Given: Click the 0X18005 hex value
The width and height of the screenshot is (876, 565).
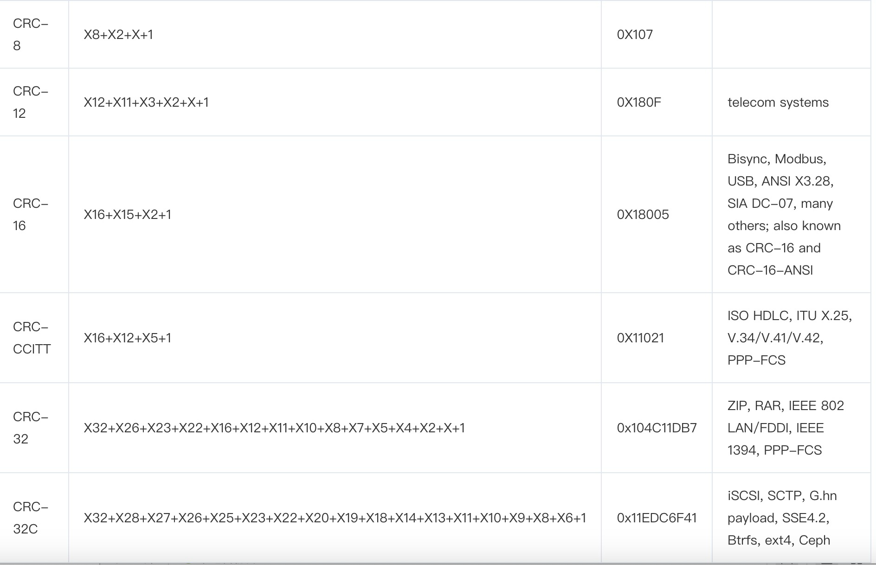Looking at the screenshot, I should click(x=643, y=214).
